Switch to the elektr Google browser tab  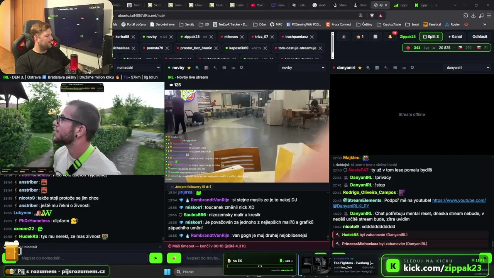click(320, 5)
